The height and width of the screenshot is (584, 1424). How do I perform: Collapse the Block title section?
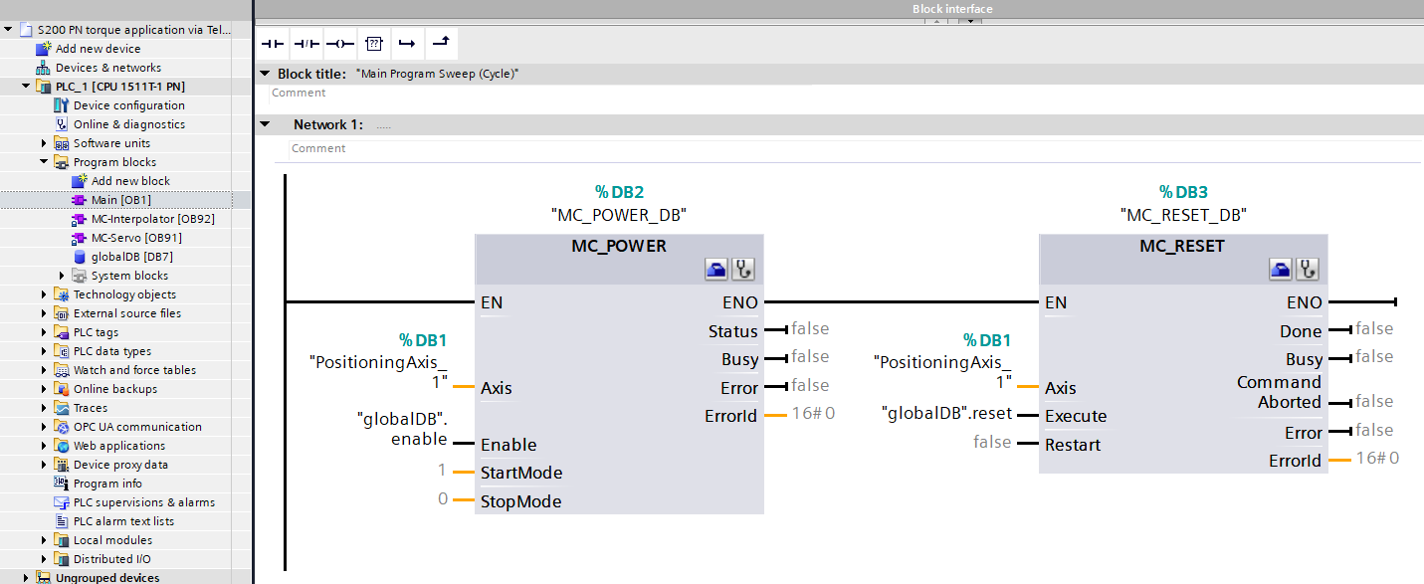[x=265, y=73]
